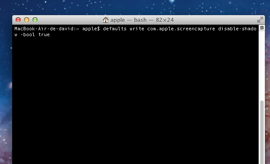Viewport: 270px width, 164px height.
Task: Minimize Terminal with the yellow button
Action: tap(27, 20)
